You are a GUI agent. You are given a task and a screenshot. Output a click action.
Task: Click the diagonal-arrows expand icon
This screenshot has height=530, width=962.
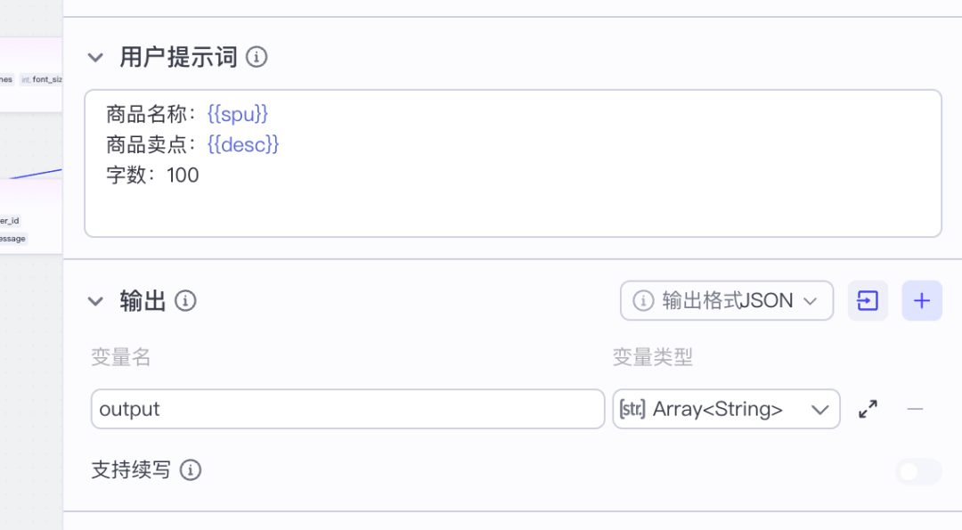(x=868, y=409)
